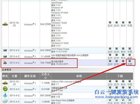The image size is (140, 104).
Task: Click the SATA Floppy Image row drive icon
Action: 5,50
